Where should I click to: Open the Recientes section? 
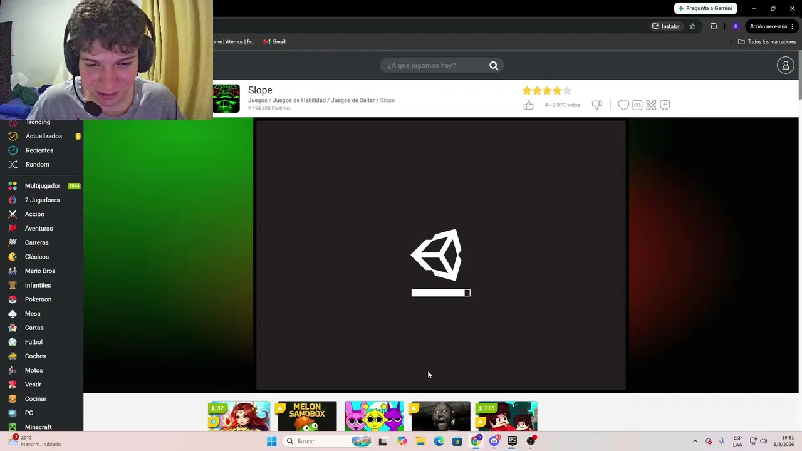coord(39,150)
